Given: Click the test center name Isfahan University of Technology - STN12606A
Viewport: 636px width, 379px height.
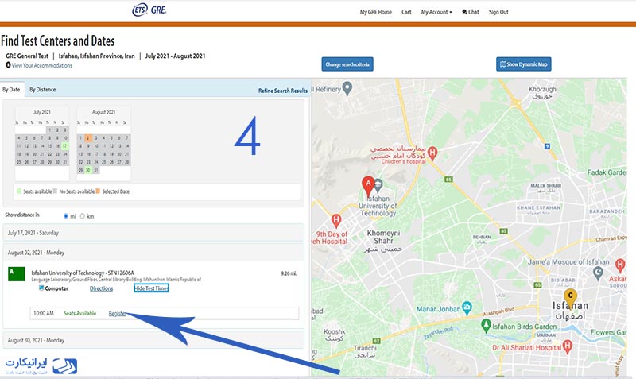Looking at the screenshot, I should tap(83, 273).
